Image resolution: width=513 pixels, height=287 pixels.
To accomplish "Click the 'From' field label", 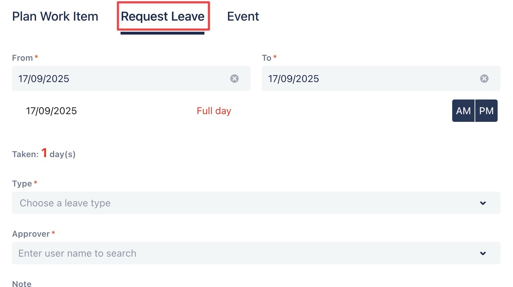I will [22, 58].
